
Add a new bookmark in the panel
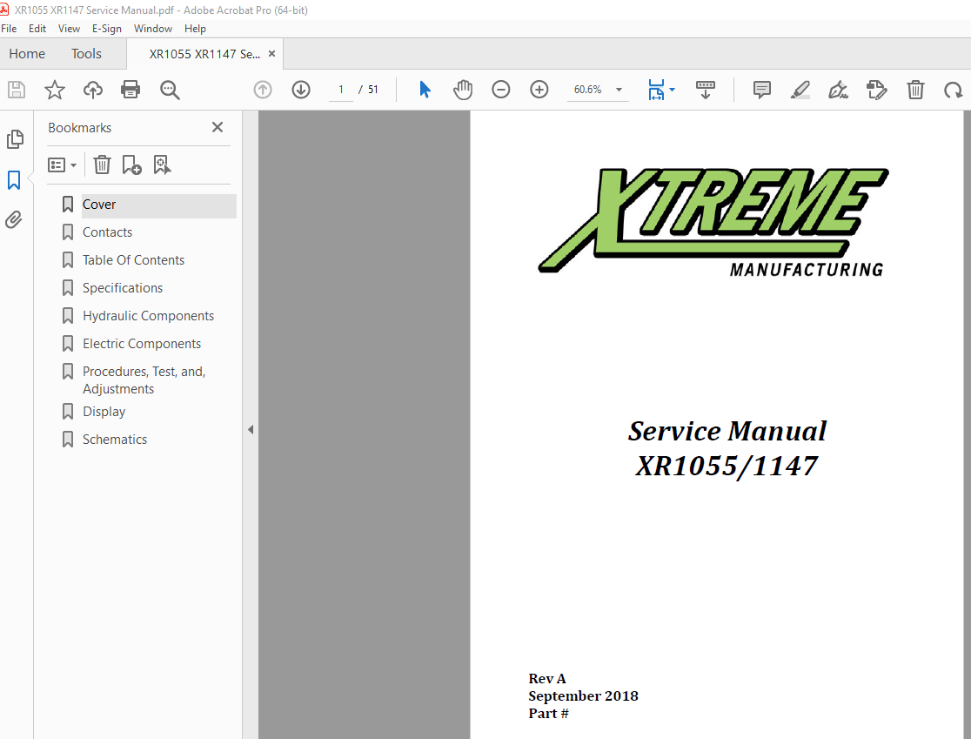point(131,165)
